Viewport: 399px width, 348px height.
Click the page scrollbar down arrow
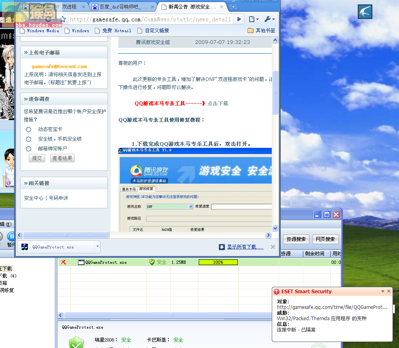pyautogui.click(x=275, y=228)
